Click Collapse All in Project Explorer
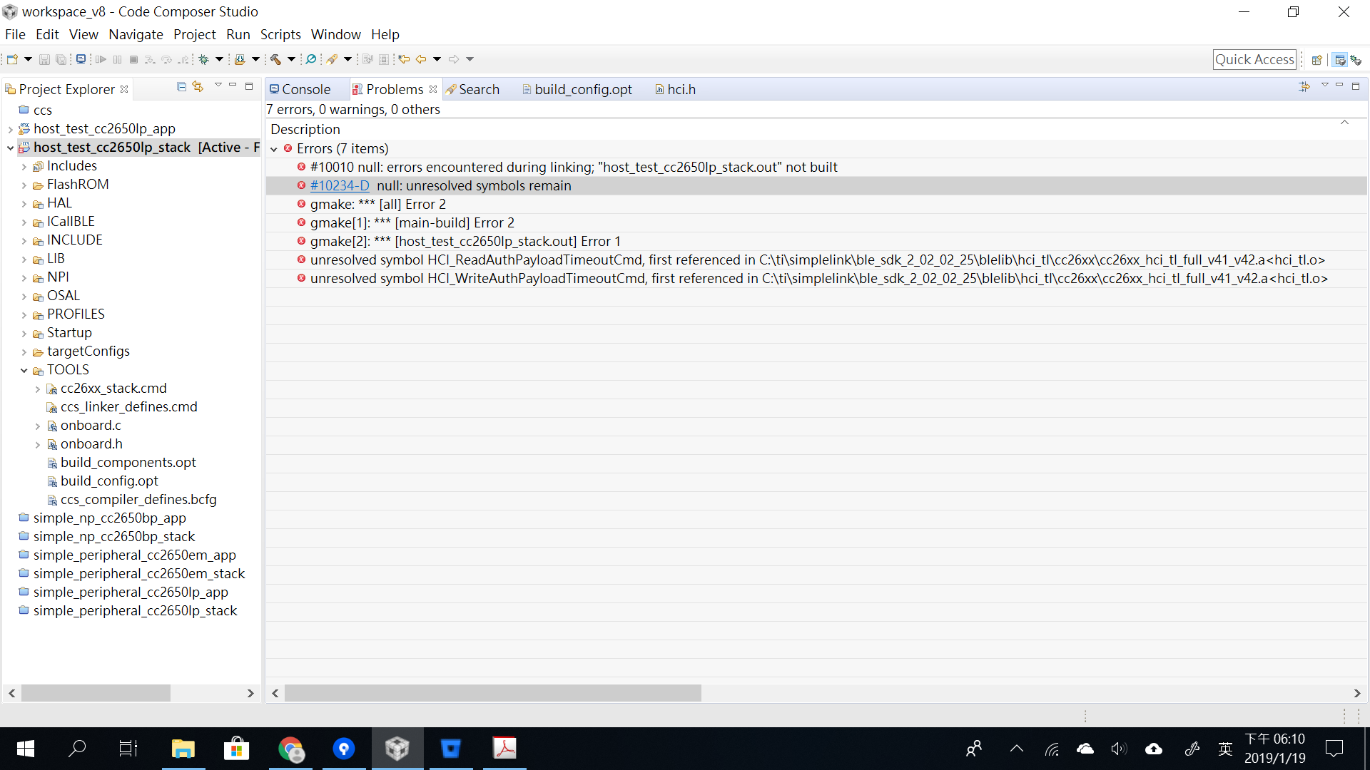This screenshot has height=770, width=1370. point(181,86)
